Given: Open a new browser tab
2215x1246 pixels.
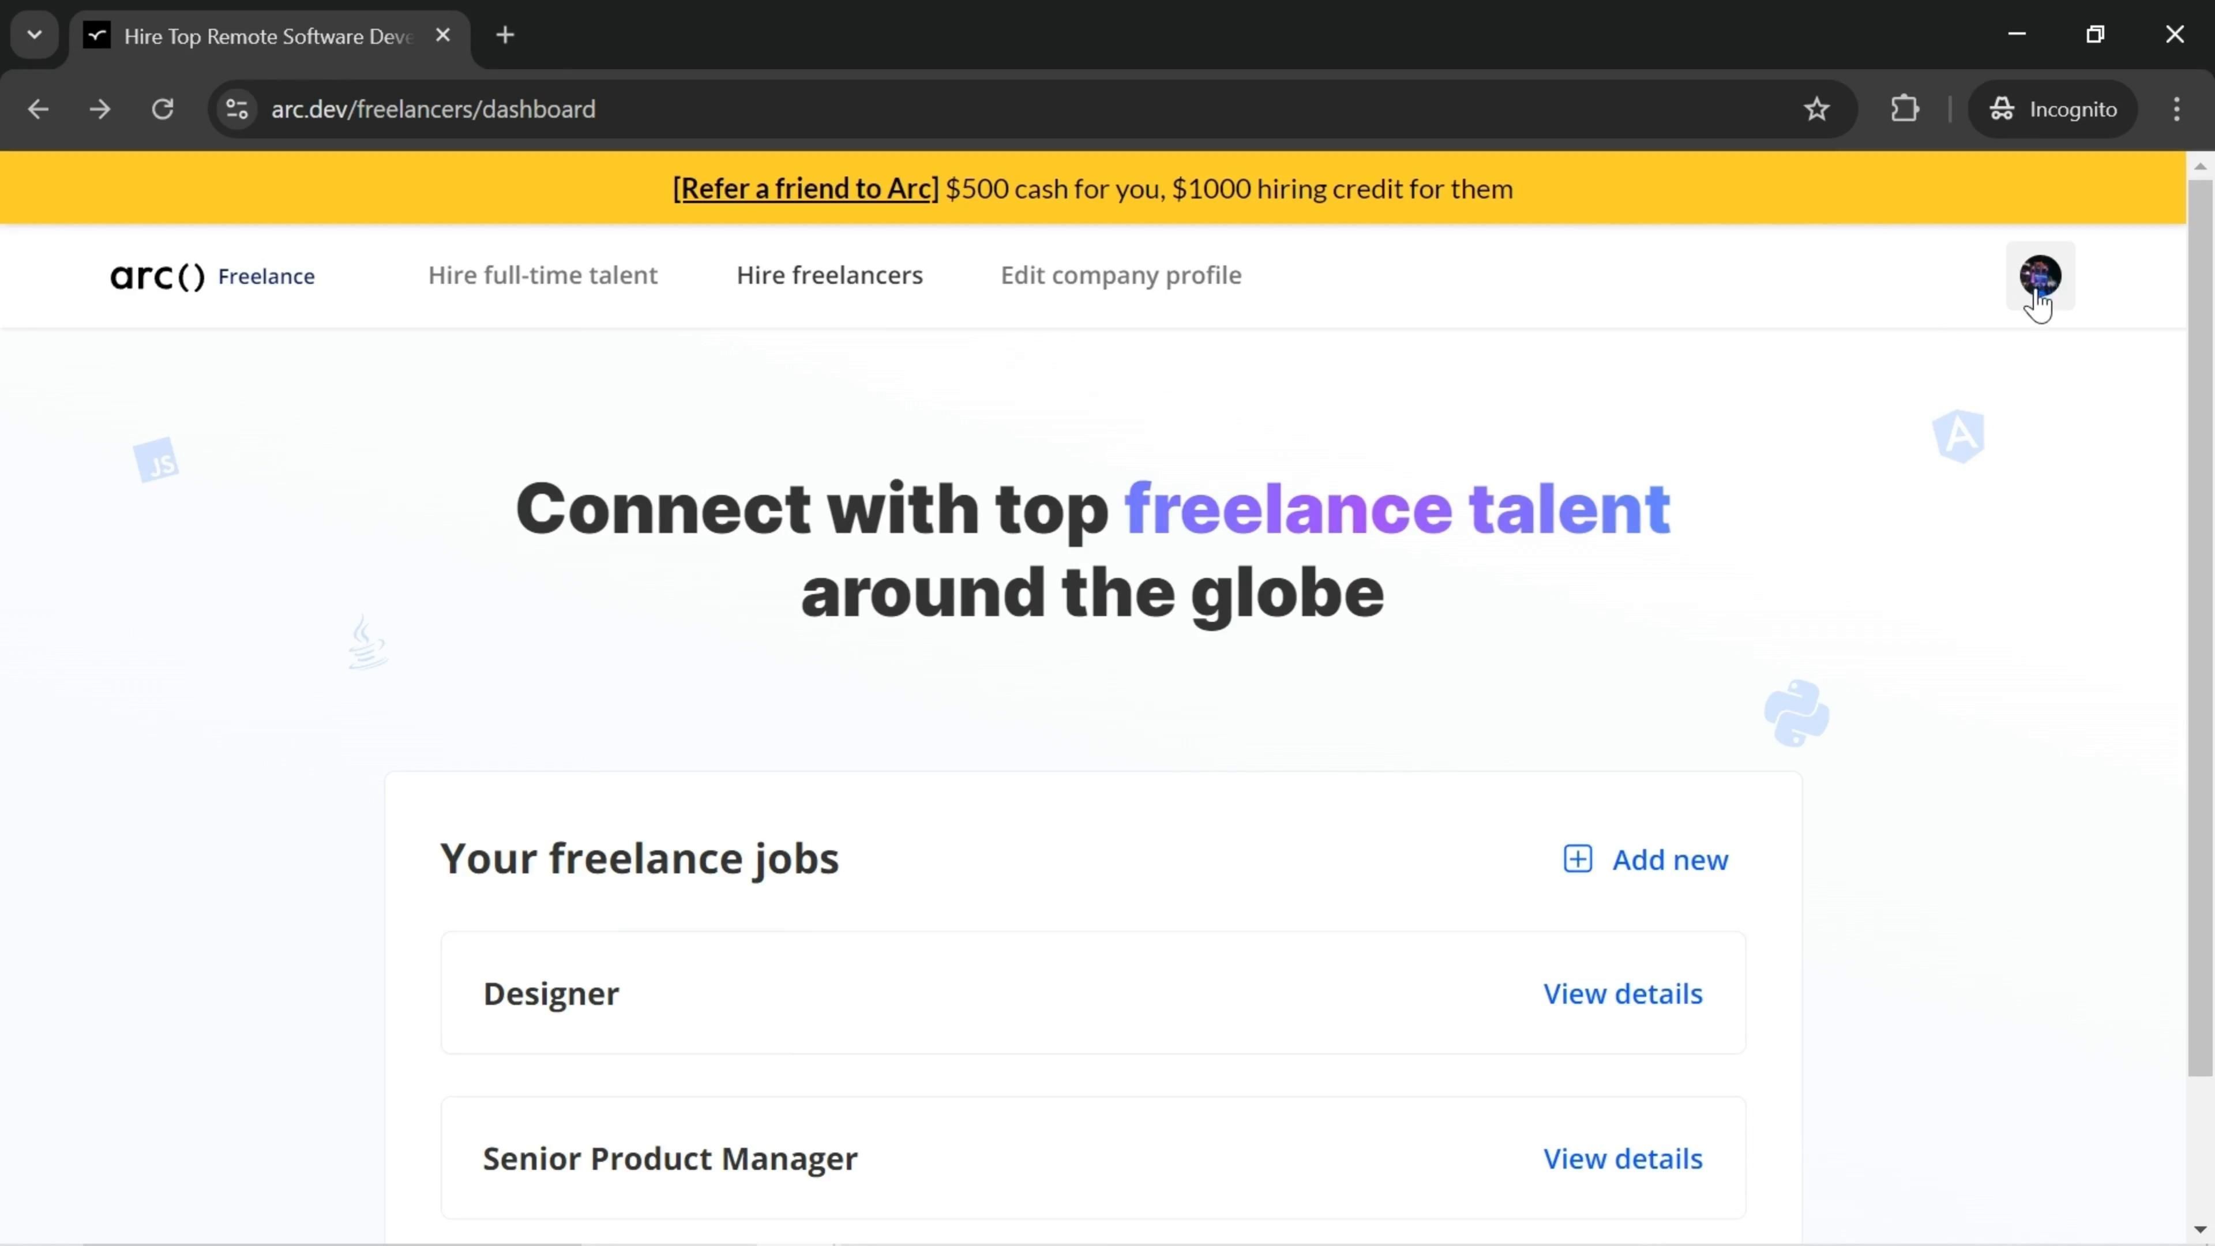Looking at the screenshot, I should [506, 35].
